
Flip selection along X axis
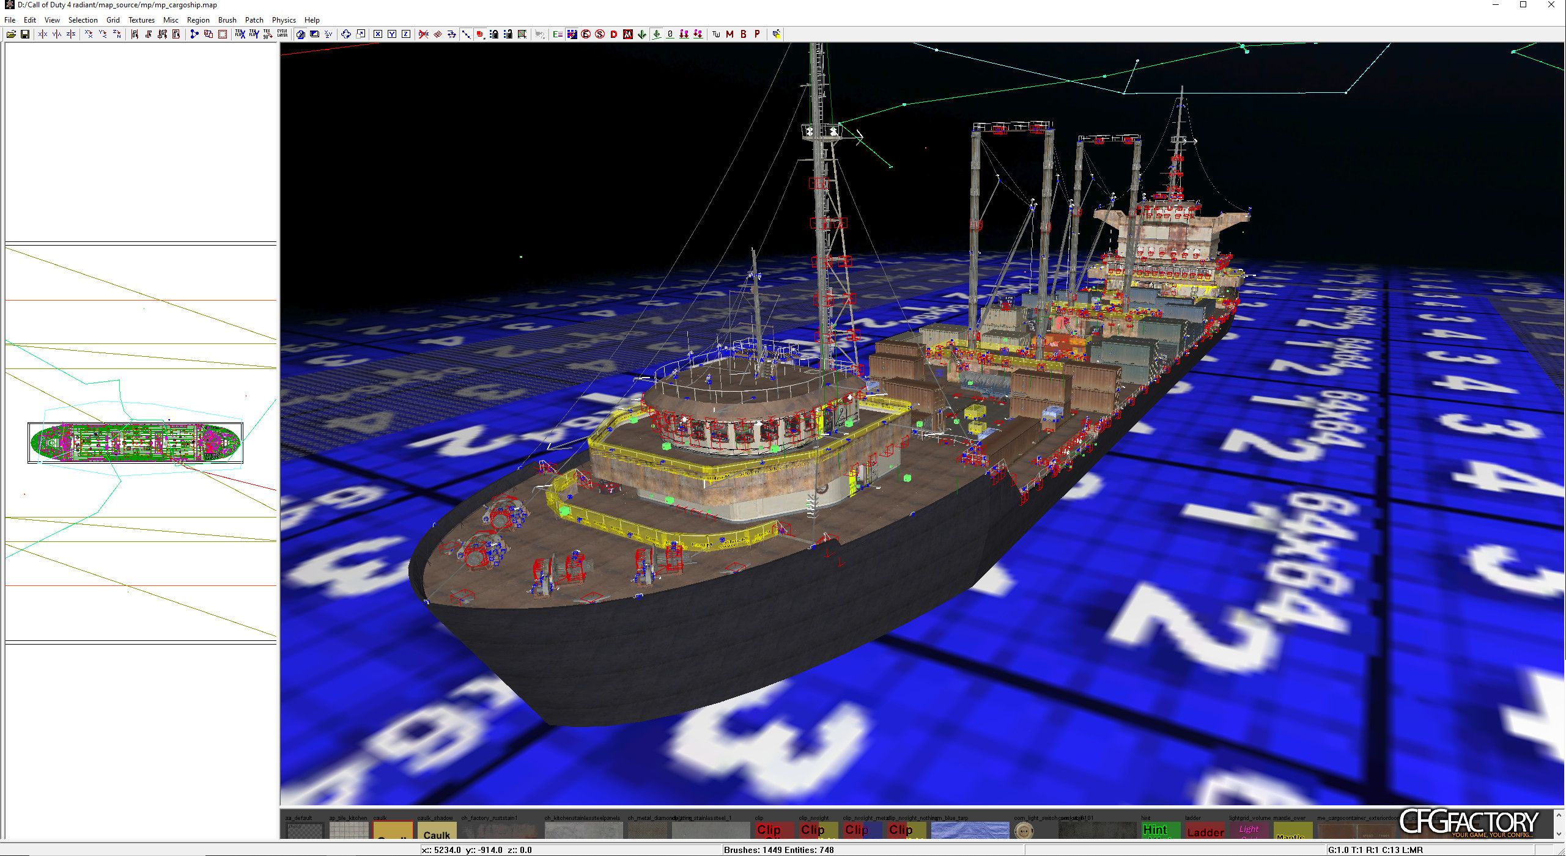click(x=43, y=34)
